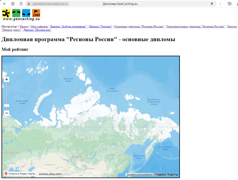Open Диплом "Азбука геокешера" link
Screen dimensions: 238x180
coord(68,26)
